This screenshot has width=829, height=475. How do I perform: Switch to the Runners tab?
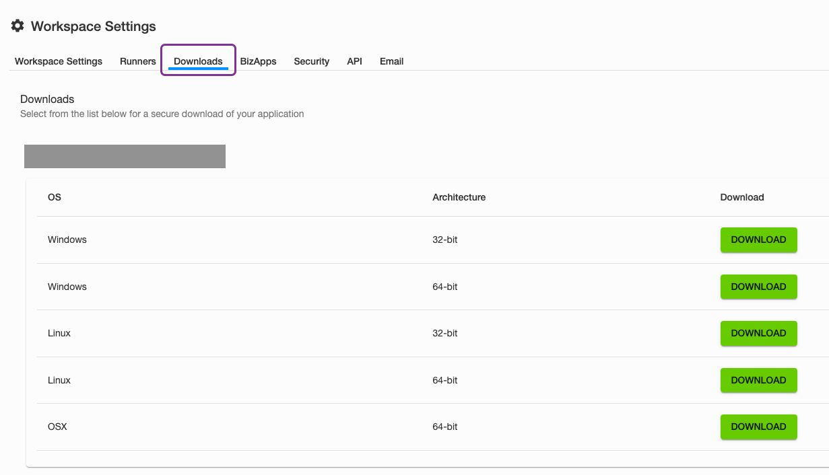(x=138, y=61)
